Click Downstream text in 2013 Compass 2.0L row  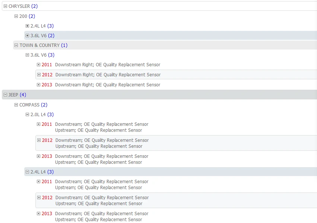(x=102, y=156)
